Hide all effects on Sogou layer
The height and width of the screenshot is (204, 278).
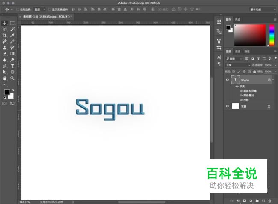click(x=237, y=87)
